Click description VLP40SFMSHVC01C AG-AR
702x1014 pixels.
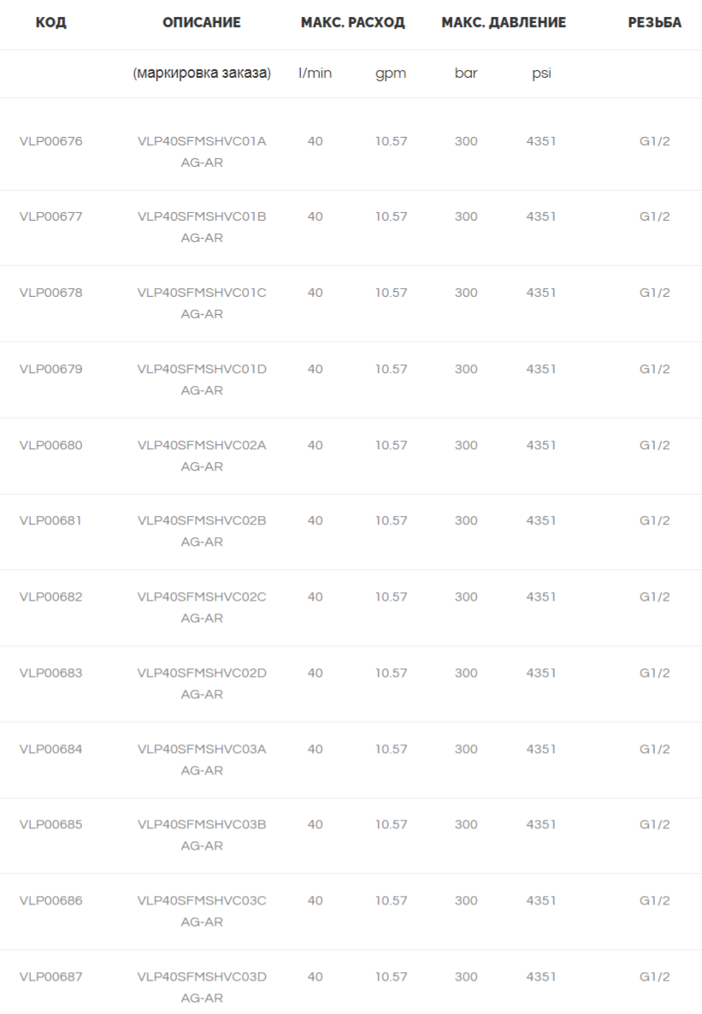pos(202,303)
